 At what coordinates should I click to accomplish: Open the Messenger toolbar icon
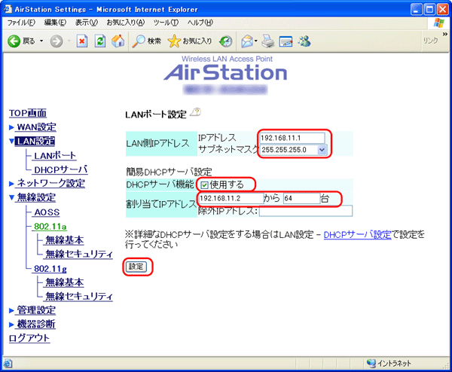coord(304,41)
